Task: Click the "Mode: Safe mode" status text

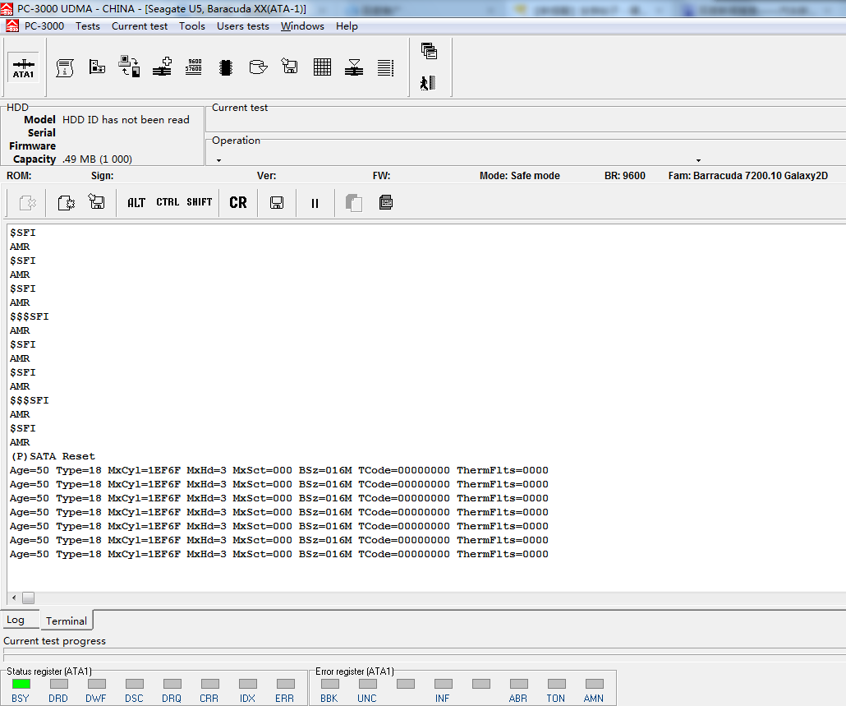Action: click(x=520, y=176)
